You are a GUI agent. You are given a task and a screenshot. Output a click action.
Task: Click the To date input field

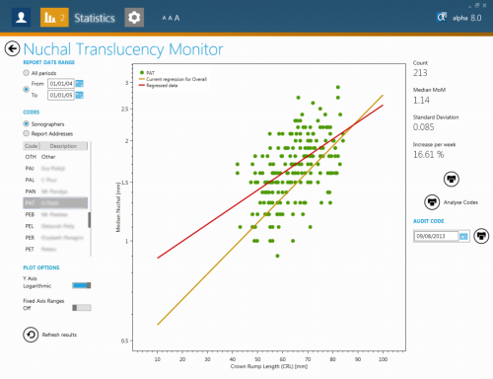click(61, 96)
